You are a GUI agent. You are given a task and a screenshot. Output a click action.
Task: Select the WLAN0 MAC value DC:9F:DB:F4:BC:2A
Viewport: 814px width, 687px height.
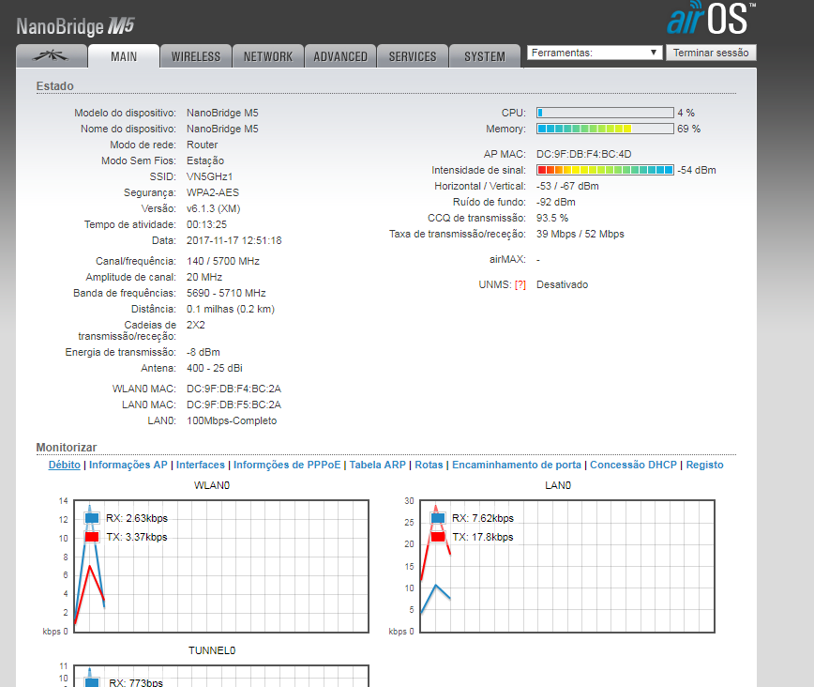(234, 389)
